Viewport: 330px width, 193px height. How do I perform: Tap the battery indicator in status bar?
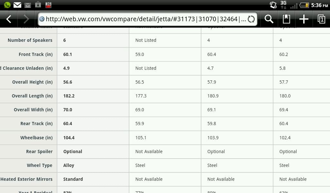[x=305, y=5]
